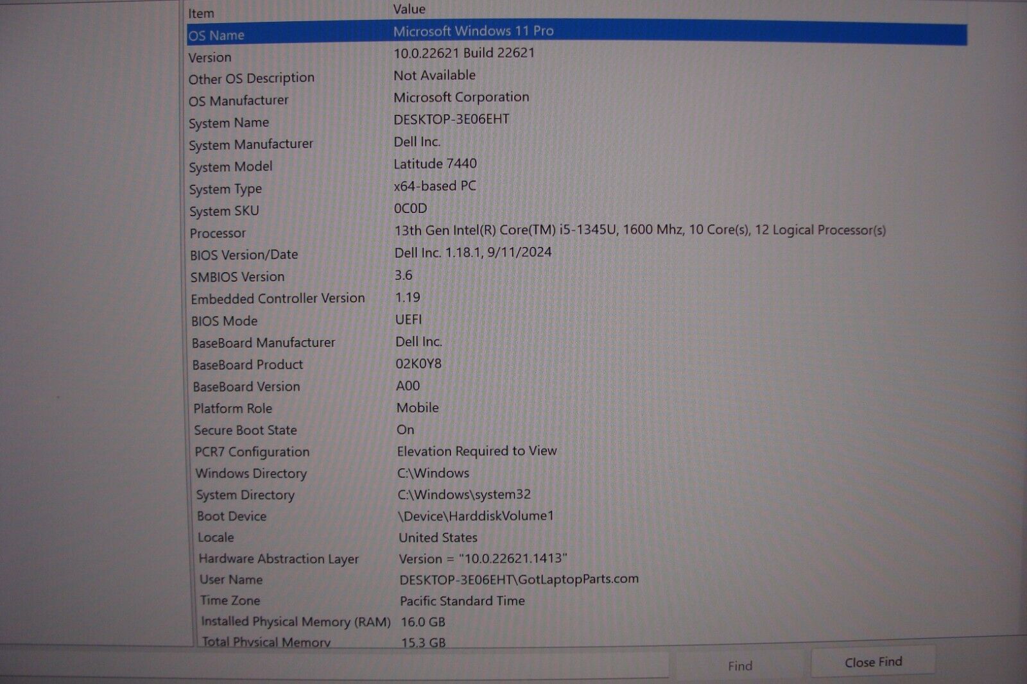Click the 13th Gen Intel Core processor value
The image size is (1027, 684).
click(640, 230)
